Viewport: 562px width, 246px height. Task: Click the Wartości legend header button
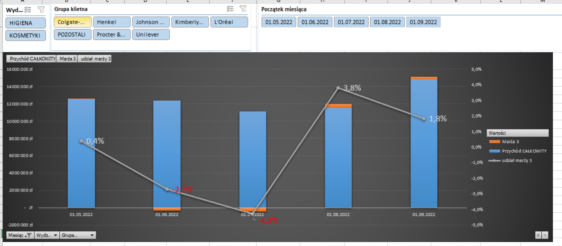click(518, 133)
